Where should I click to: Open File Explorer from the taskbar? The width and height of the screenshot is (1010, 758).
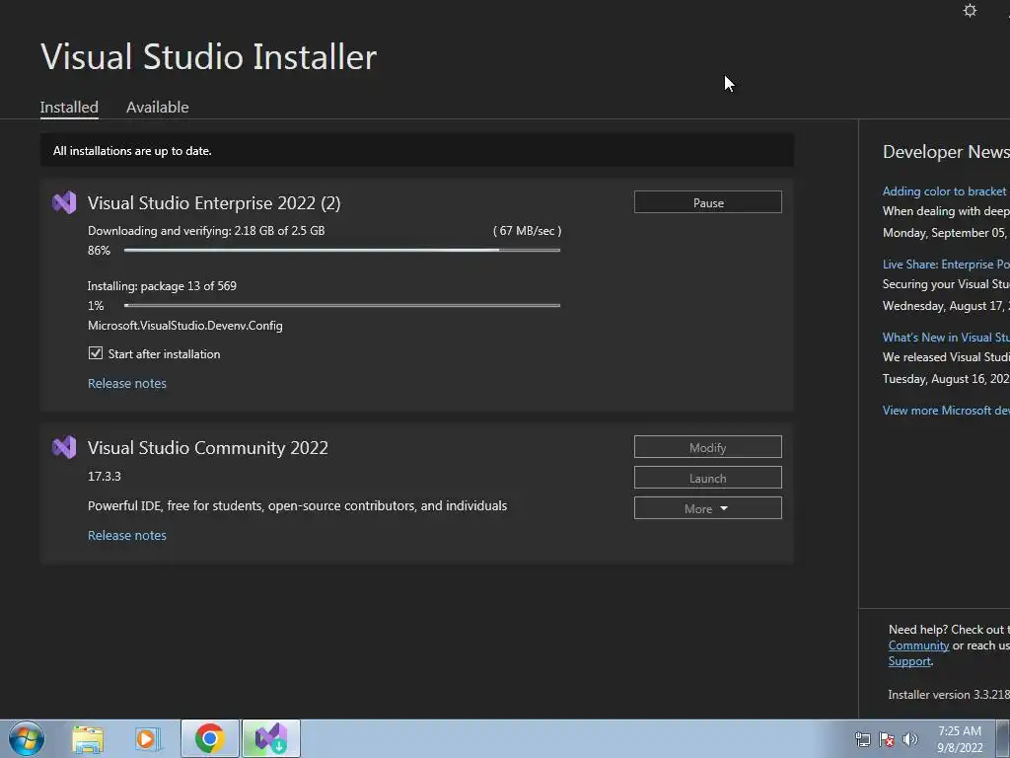[x=88, y=739]
